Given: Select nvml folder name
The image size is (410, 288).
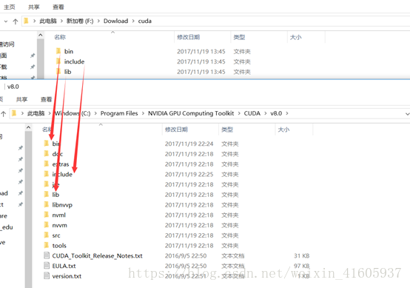Looking at the screenshot, I should (58, 215).
